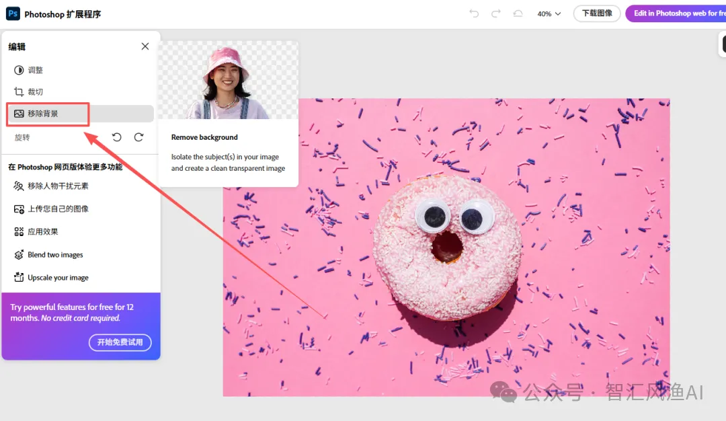
Task: Open the 40% zoom dropdown
Action: click(x=549, y=14)
